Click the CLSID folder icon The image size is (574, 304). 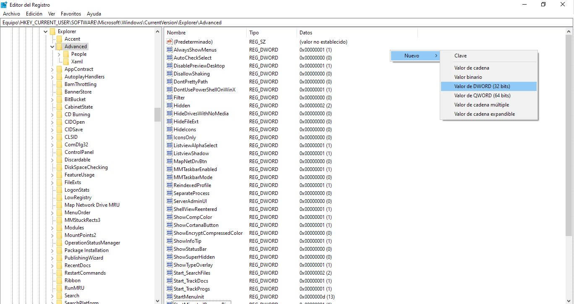tap(59, 137)
